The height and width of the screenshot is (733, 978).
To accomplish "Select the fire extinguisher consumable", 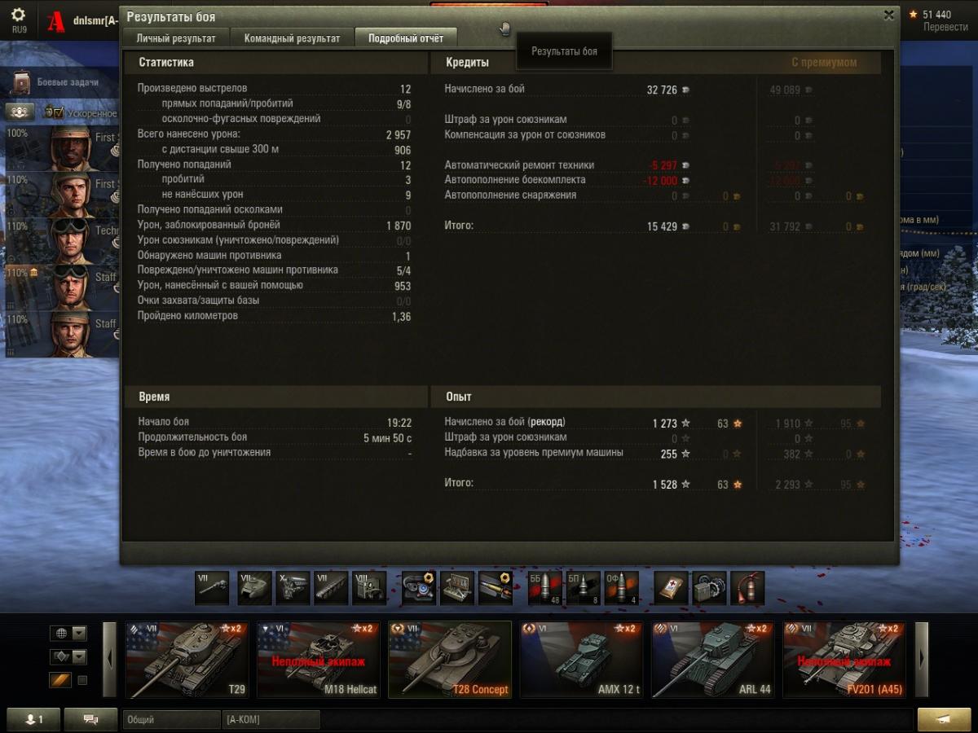I will coord(747,588).
